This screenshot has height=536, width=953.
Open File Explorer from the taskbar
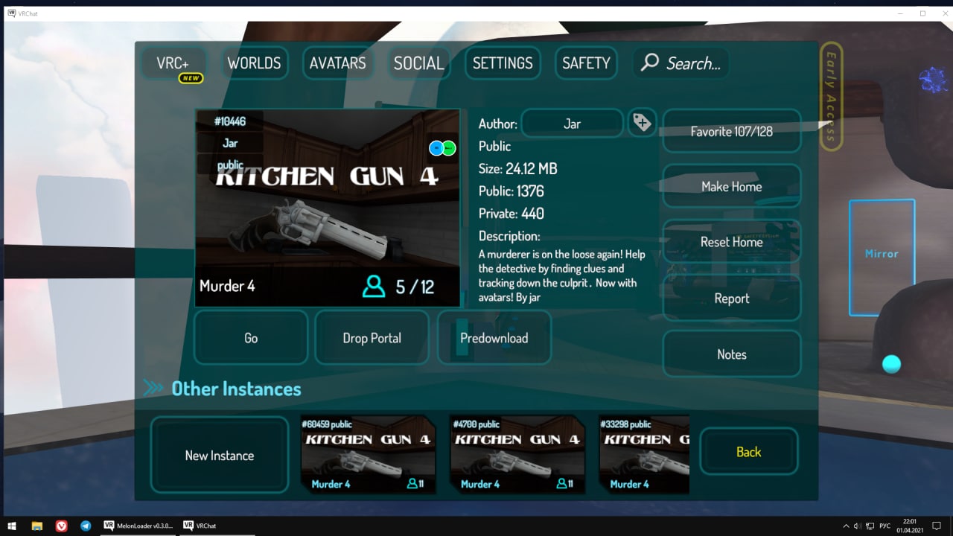(36, 526)
